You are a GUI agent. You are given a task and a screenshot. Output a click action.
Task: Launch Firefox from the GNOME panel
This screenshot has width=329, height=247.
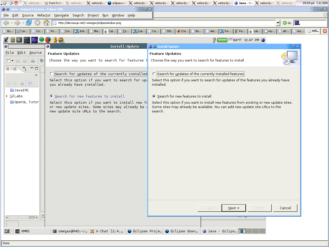click(x=48, y=40)
